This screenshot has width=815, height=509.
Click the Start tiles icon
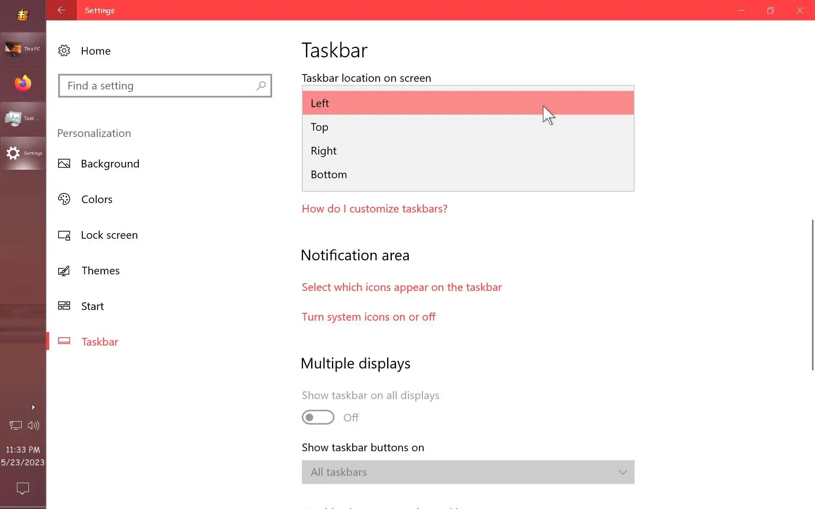64,306
